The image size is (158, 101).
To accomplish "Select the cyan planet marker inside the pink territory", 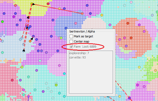I will click(x=64, y=74).
